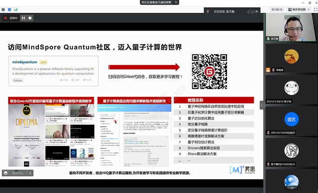This screenshot has height=193, width=318.
Task: Stop the meeting recording
Action: tap(30, 18)
